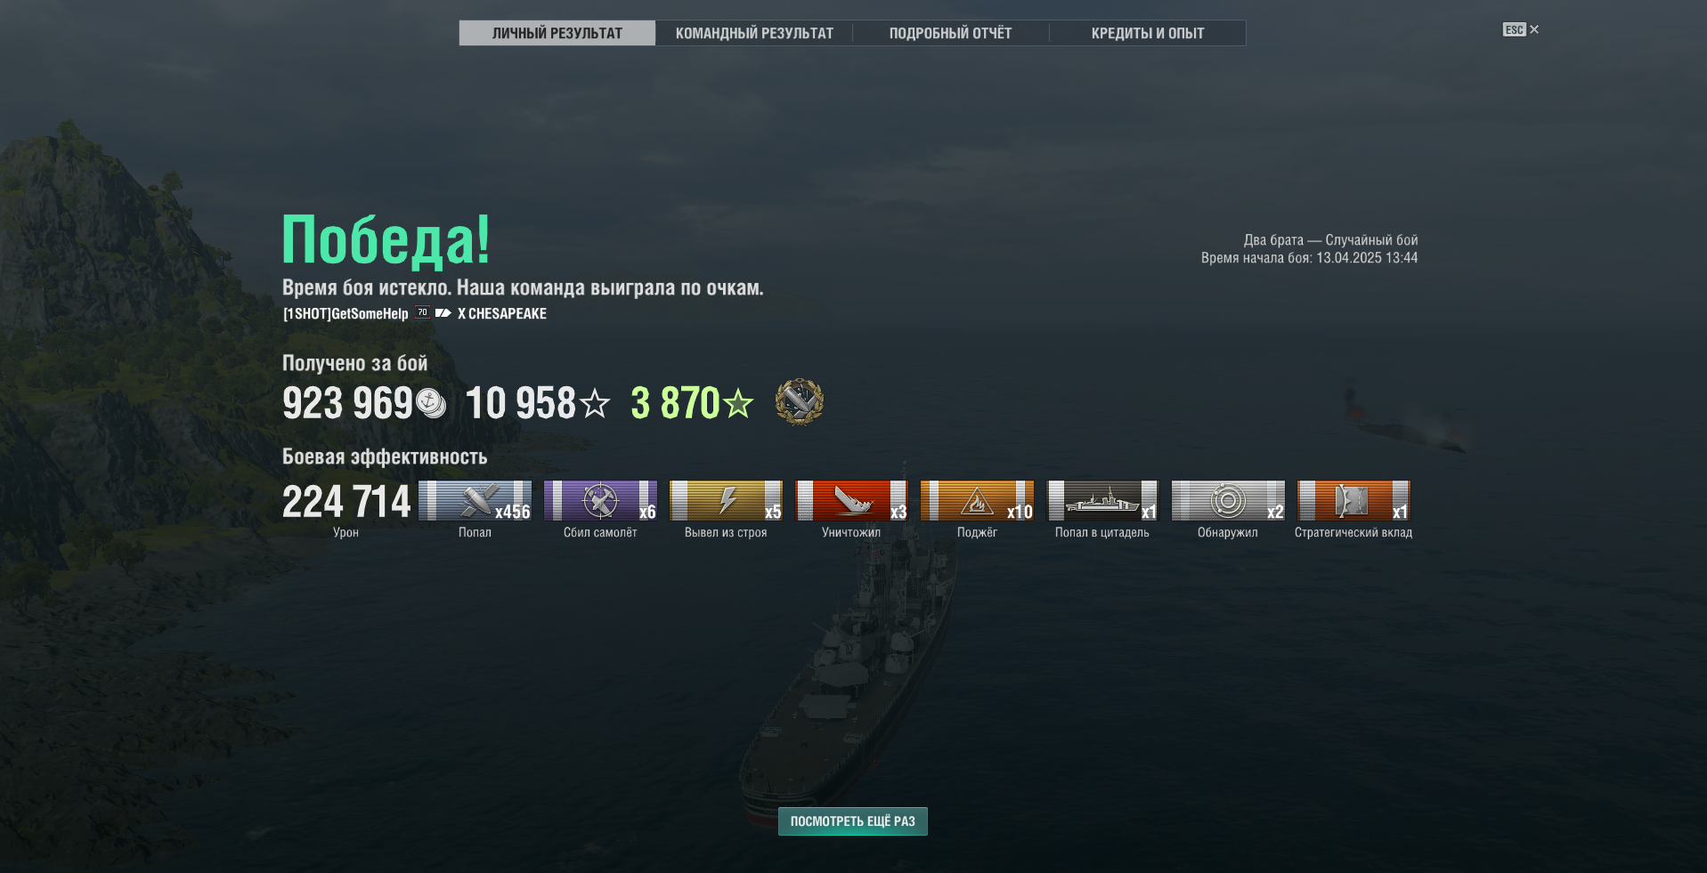Close results screen with ESC X button

point(1521,29)
